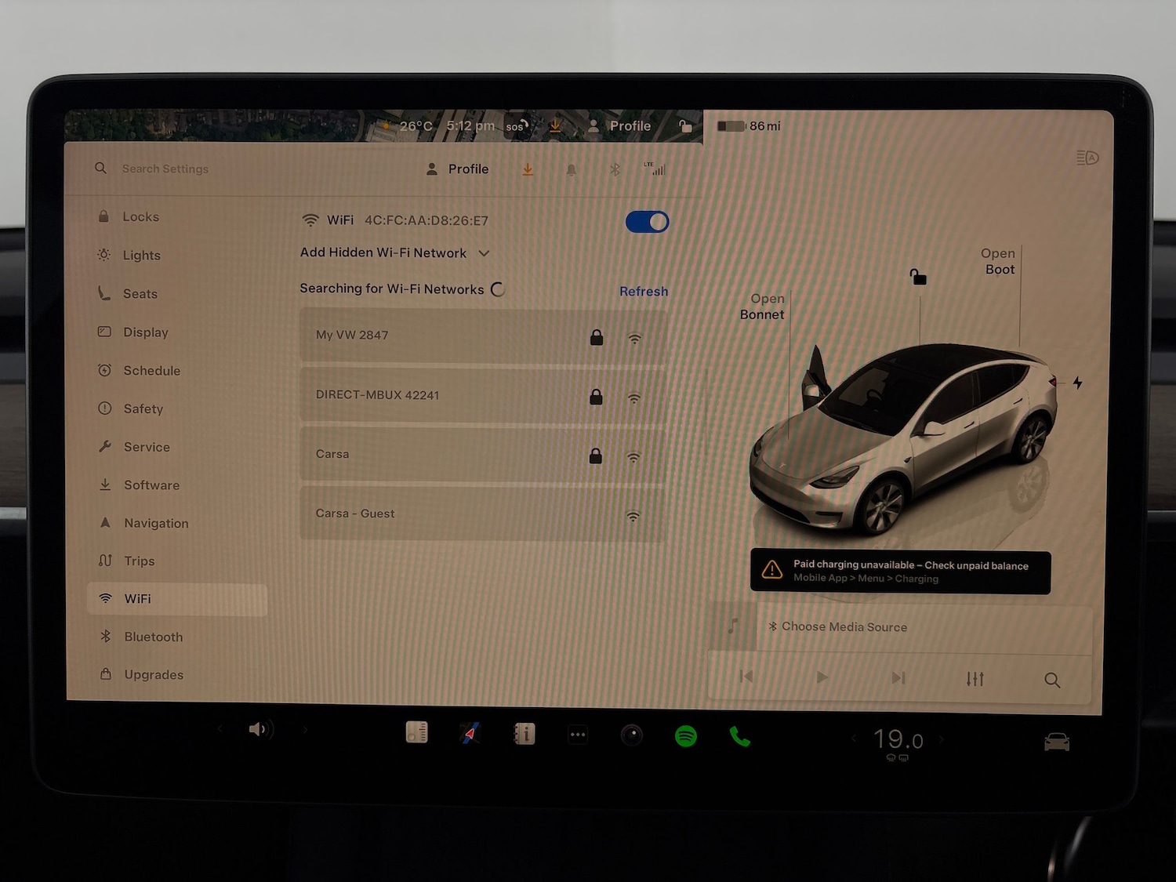Skip to next track
Image resolution: width=1176 pixels, height=882 pixels.
pyautogui.click(x=898, y=677)
